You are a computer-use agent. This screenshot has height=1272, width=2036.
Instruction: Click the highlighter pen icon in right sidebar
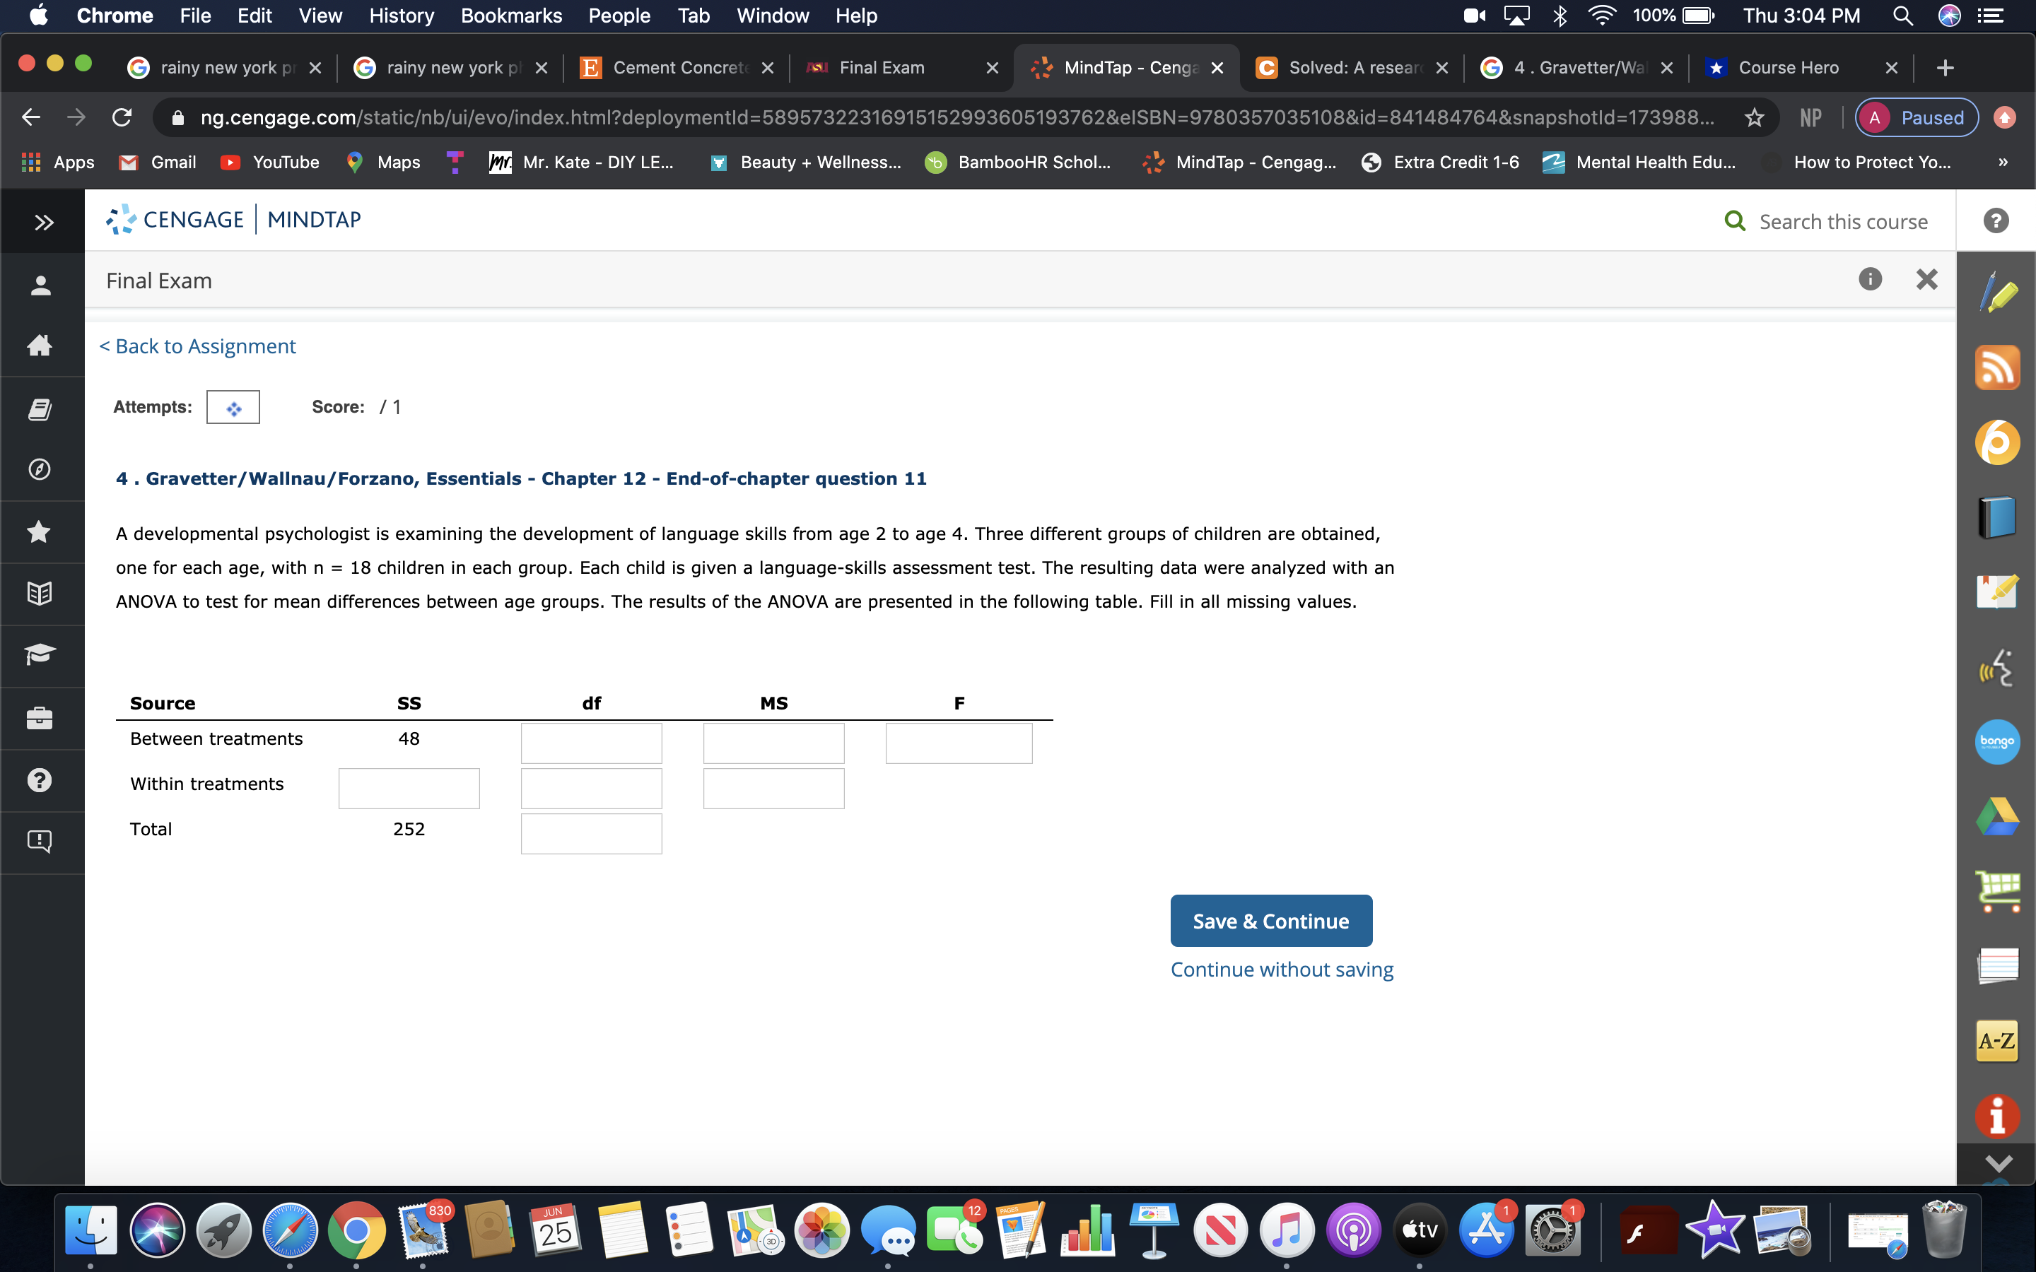pos(1996,293)
